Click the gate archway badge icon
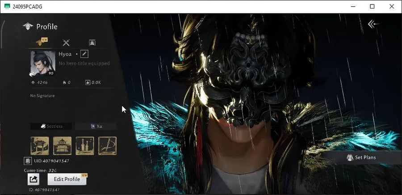402x195 pixels. [40, 146]
